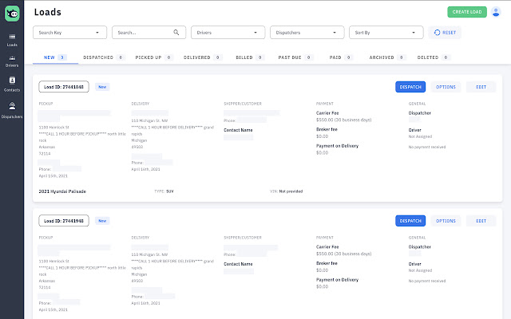Open the Dispatchers filter dropdown
Screen dimensions: 511x319
(307, 33)
